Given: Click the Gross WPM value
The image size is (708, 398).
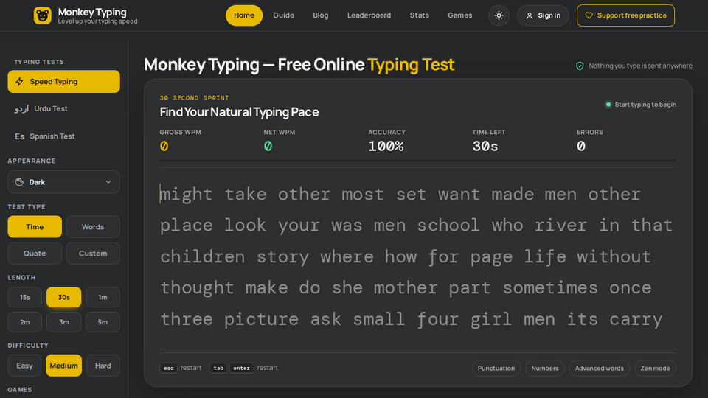Looking at the screenshot, I should click(x=164, y=146).
